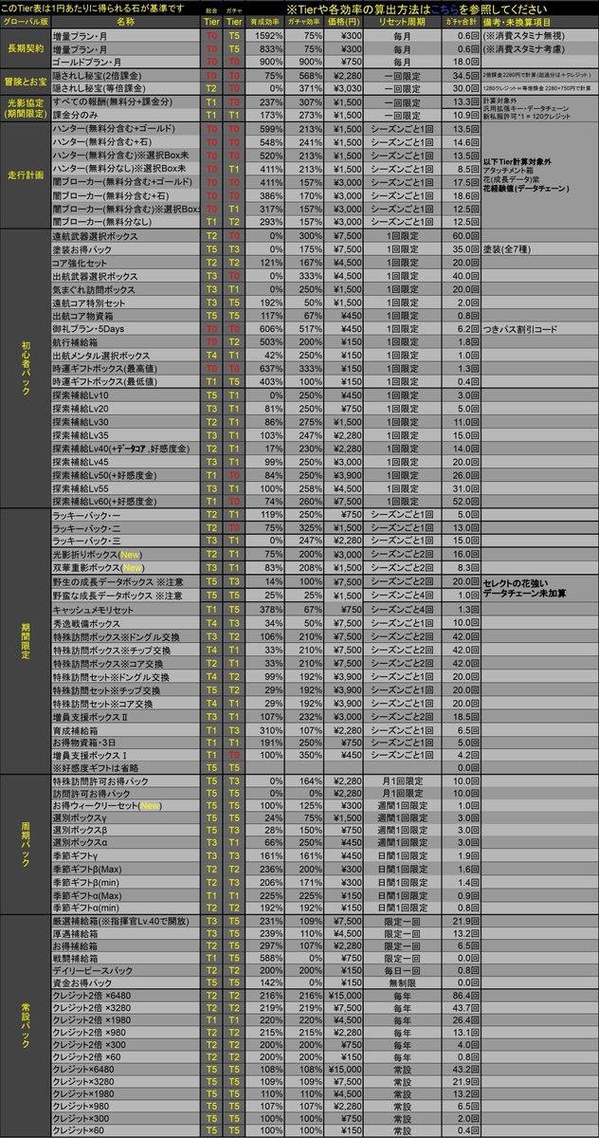Select the 航行補給箱 cell

tap(125, 340)
